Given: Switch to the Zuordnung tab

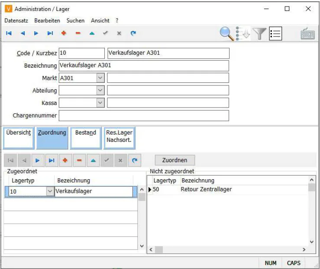Looking at the screenshot, I should [x=52, y=138].
